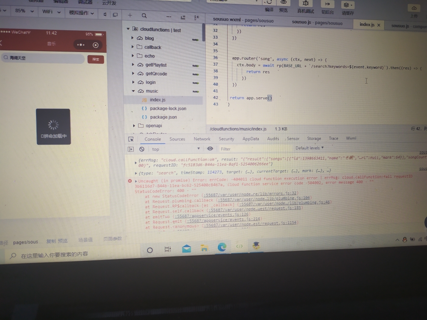Click the inspect element icon in devtools
Image resolution: width=427 pixels, height=320 pixels.
[x=131, y=139]
